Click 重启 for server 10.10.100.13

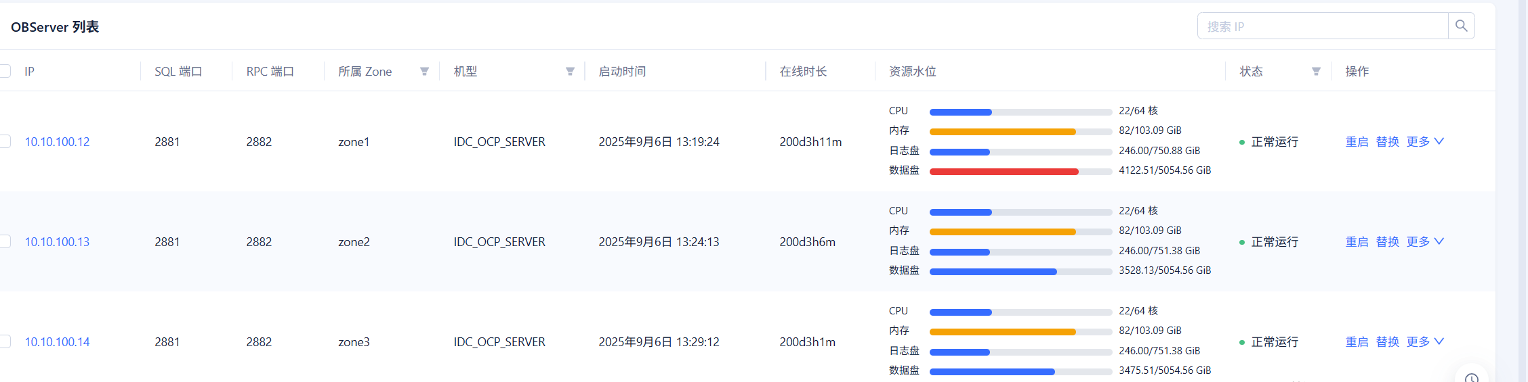pos(1357,241)
